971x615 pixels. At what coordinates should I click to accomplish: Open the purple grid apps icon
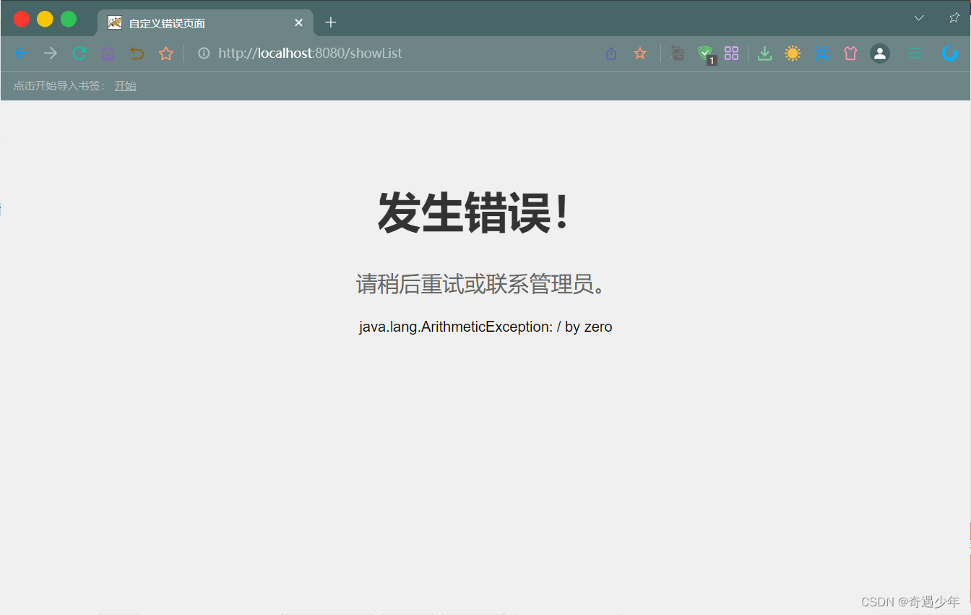tap(732, 53)
